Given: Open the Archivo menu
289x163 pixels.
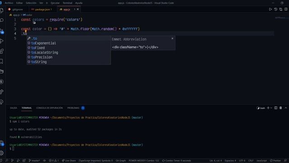Looking at the screenshot, I should [9, 3].
